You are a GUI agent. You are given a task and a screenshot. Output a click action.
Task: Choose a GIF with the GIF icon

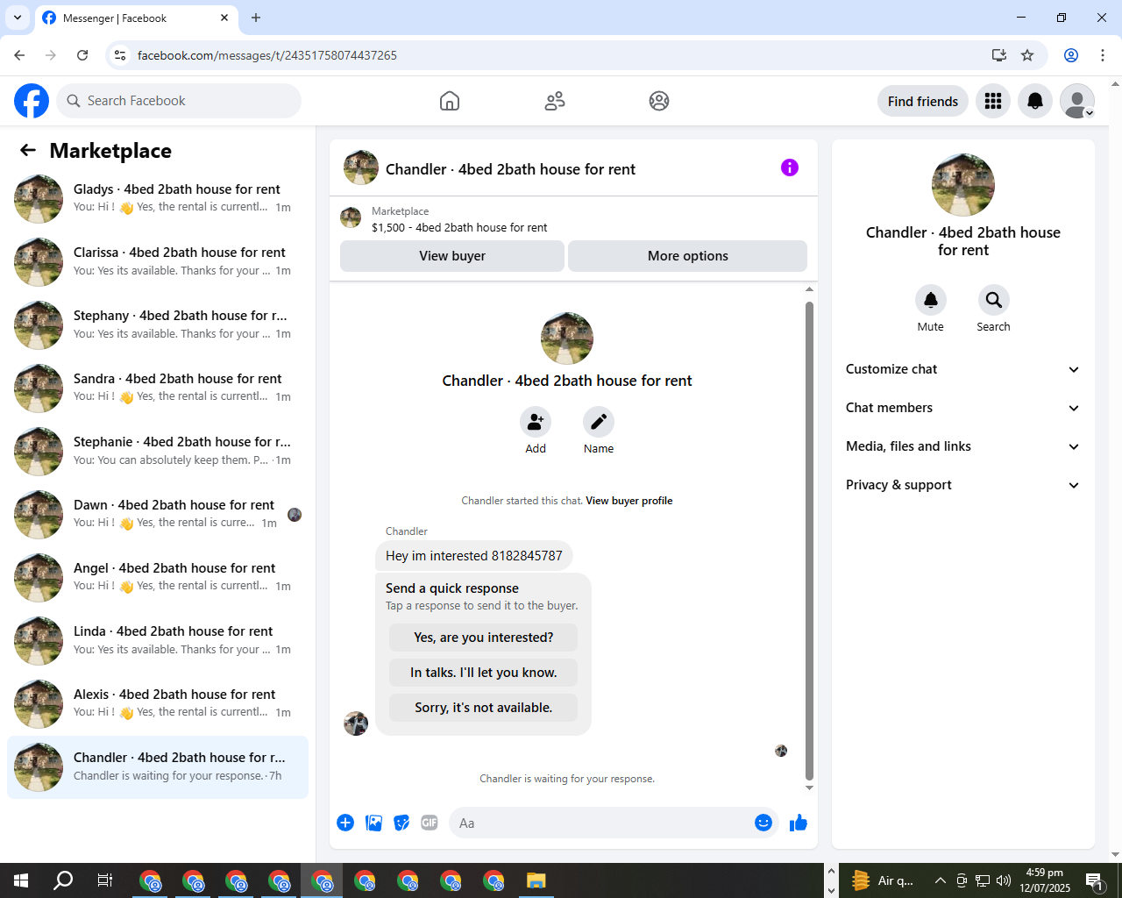click(430, 823)
